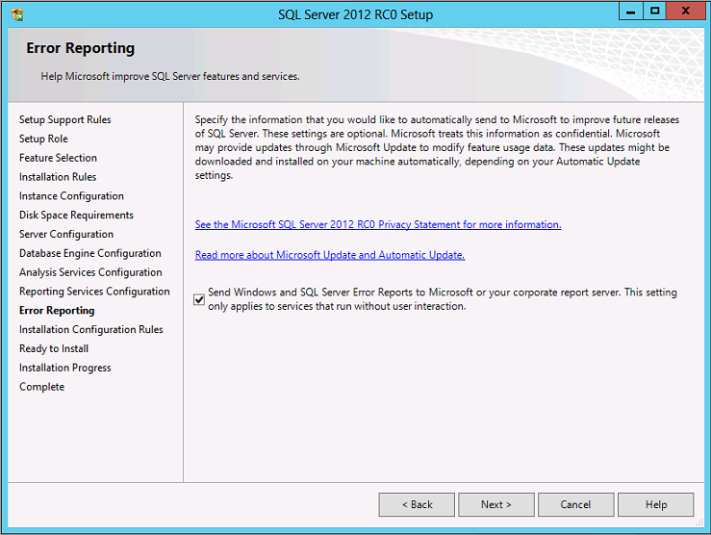711x535 pixels.
Task: Select Ready to Install step
Action: click(54, 348)
